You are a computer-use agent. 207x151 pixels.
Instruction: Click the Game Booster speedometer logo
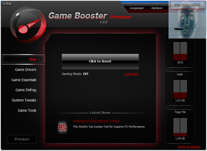[28, 24]
